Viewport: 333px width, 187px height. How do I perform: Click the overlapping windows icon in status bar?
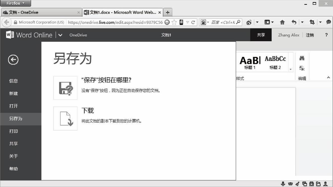click(x=305, y=184)
